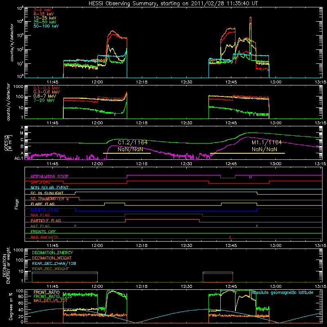Click the yellow duration bar under M1.1 flare
Viewport: 327px width, 327px height.
click(x=247, y=153)
